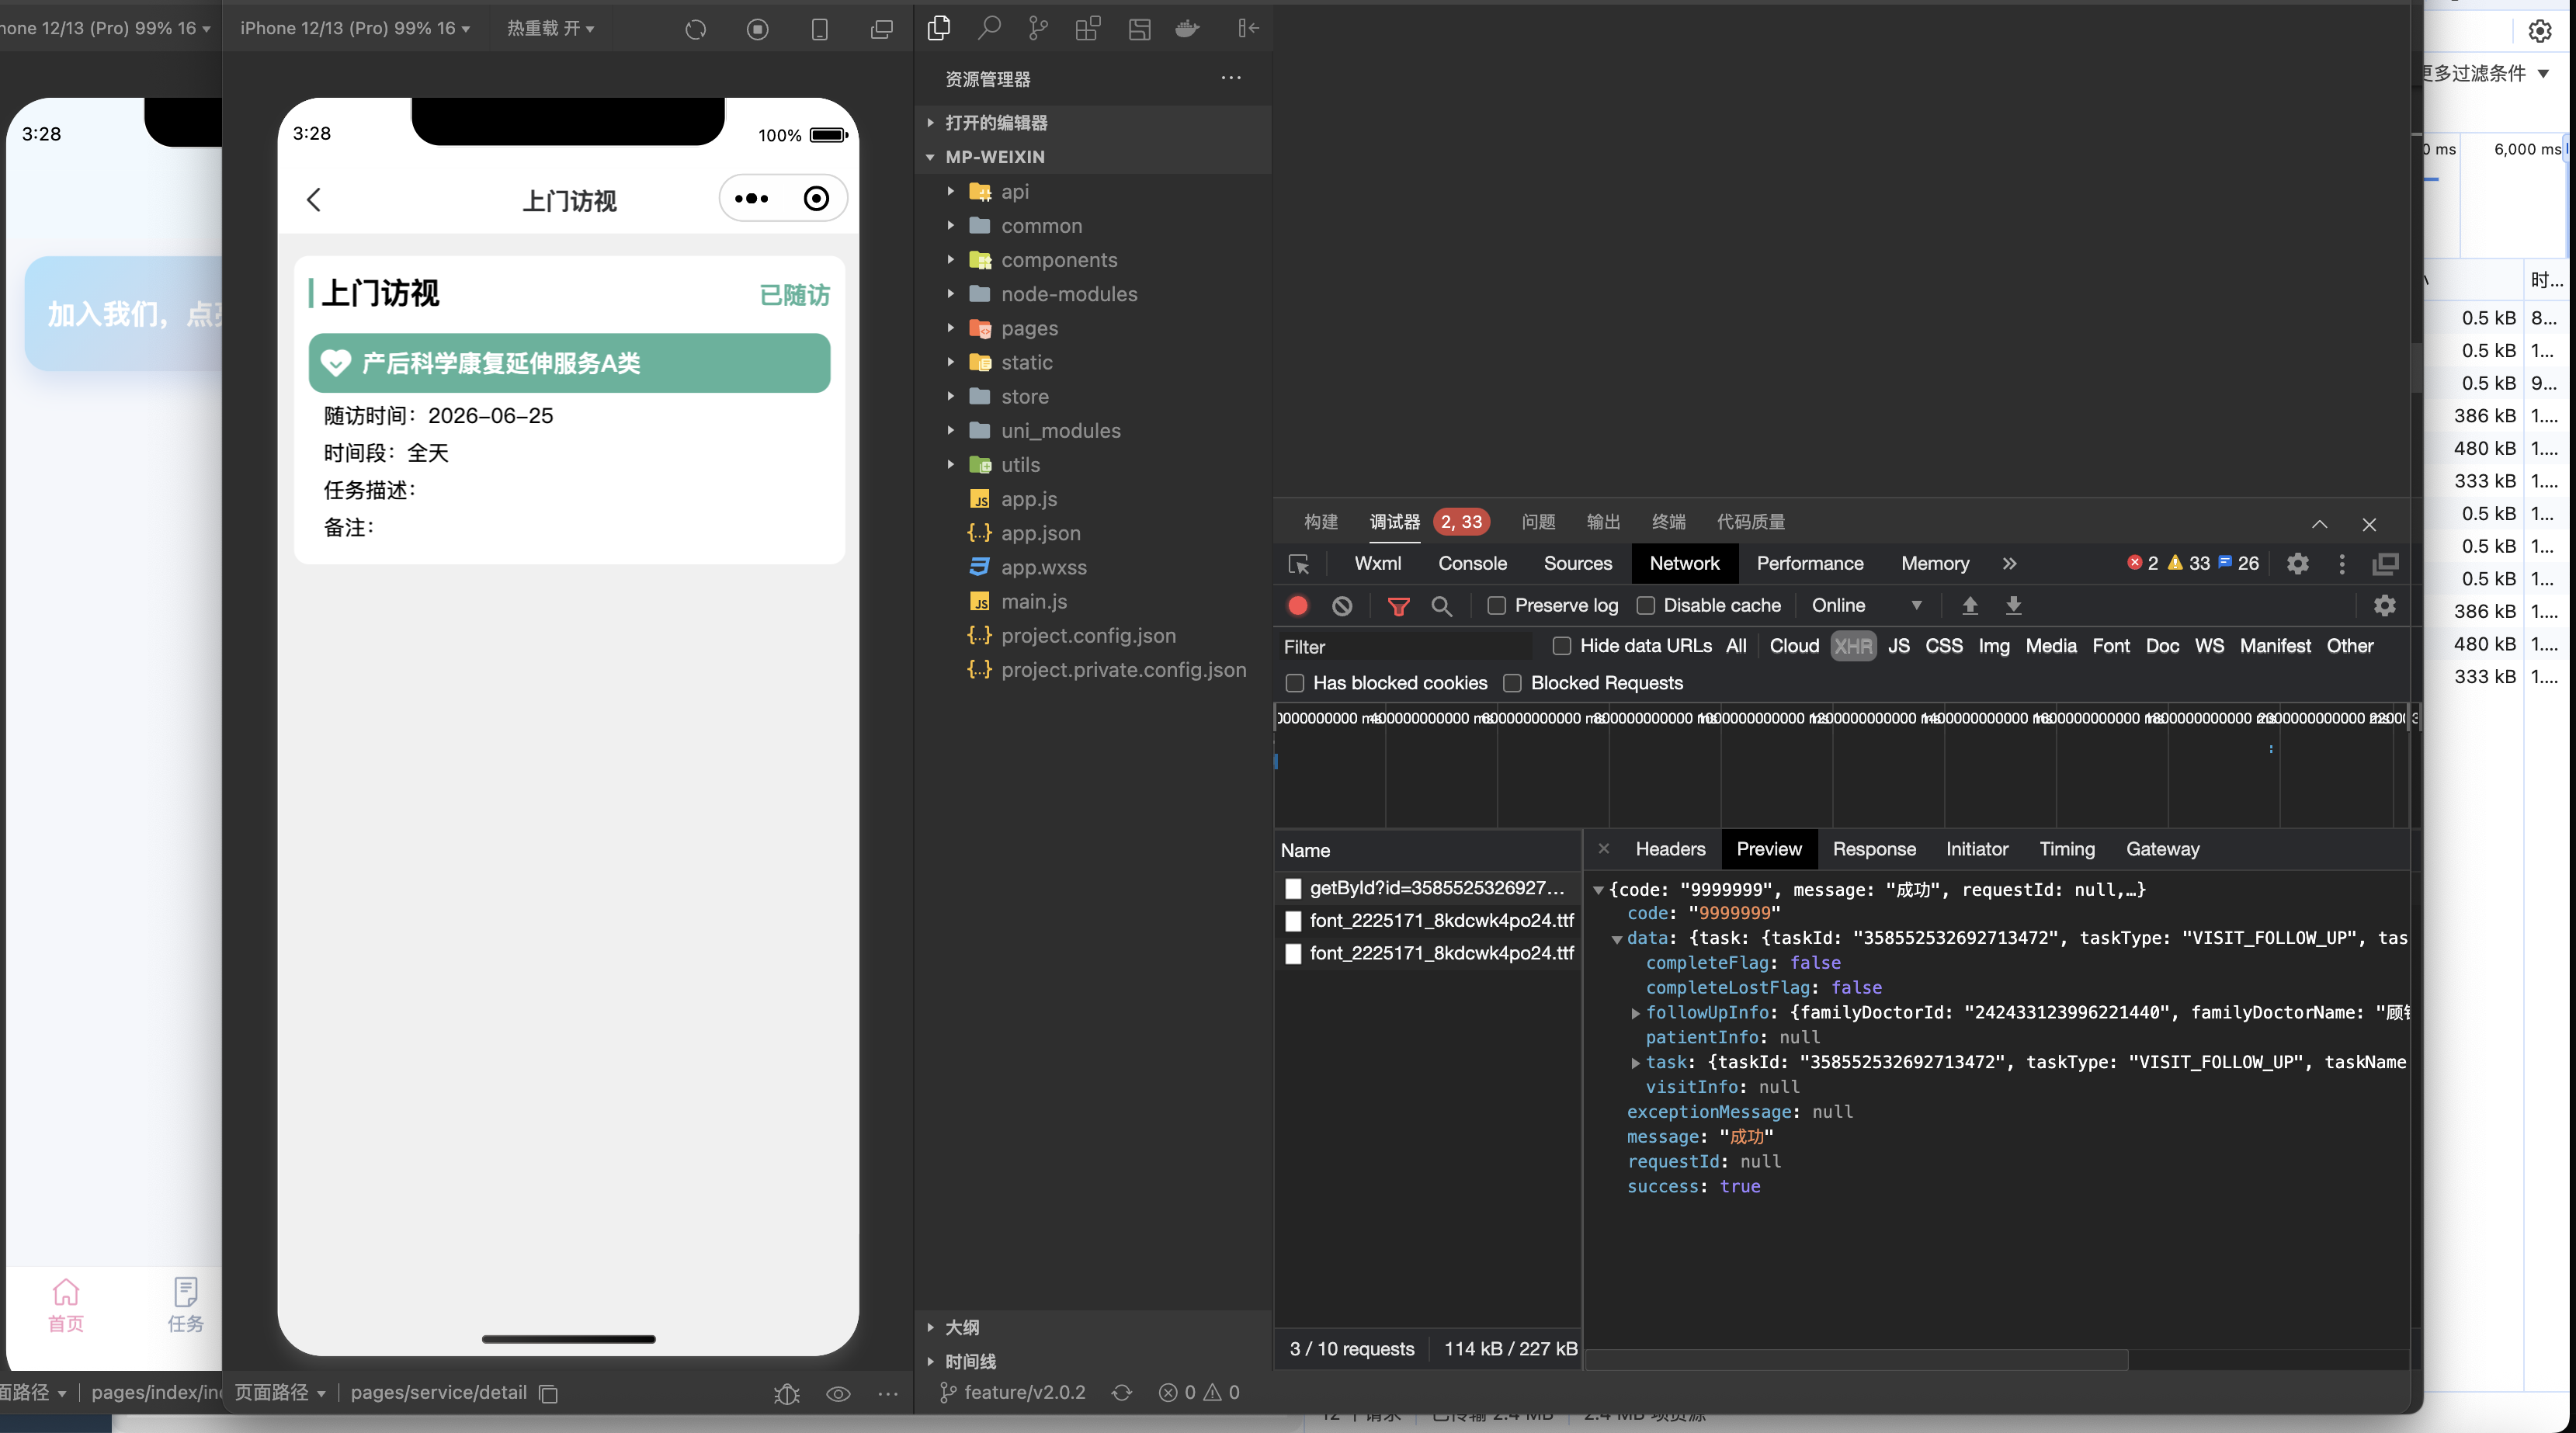Switch to the Wxml tab
The height and width of the screenshot is (1433, 2576).
(x=1377, y=564)
